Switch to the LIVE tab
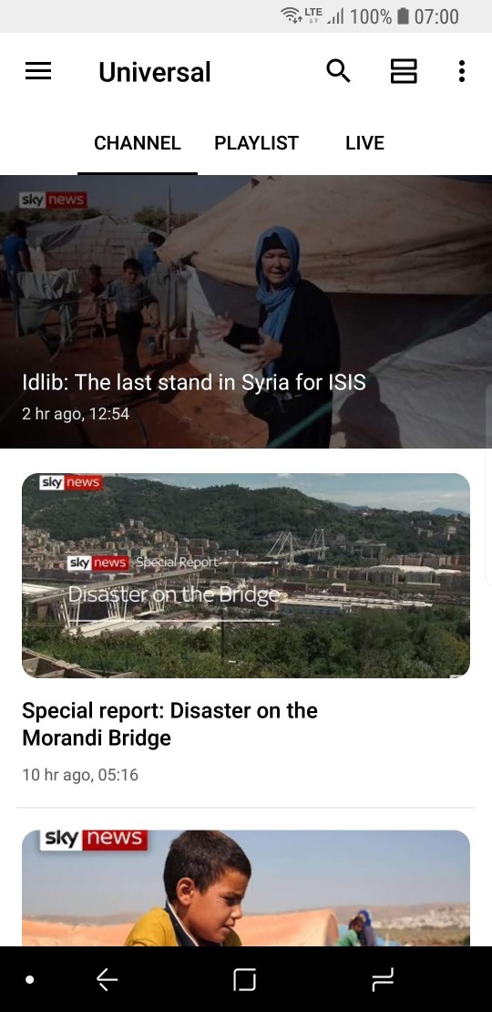The width and height of the screenshot is (492, 1012). tap(365, 142)
